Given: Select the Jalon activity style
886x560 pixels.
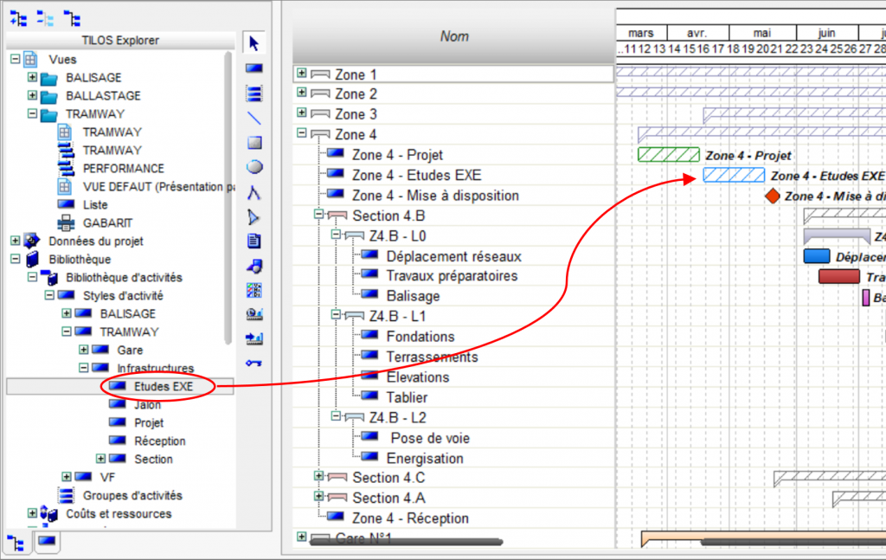Looking at the screenshot, I should (147, 404).
